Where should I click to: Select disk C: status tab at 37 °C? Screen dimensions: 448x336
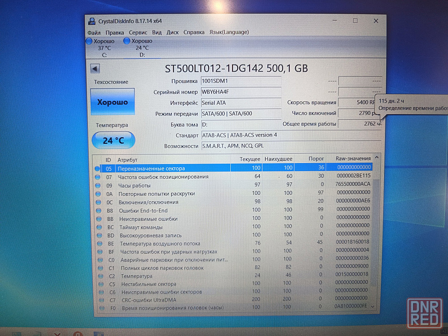(101, 48)
